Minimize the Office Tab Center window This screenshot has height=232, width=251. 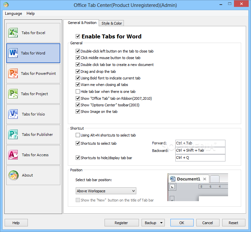coord(221,4)
